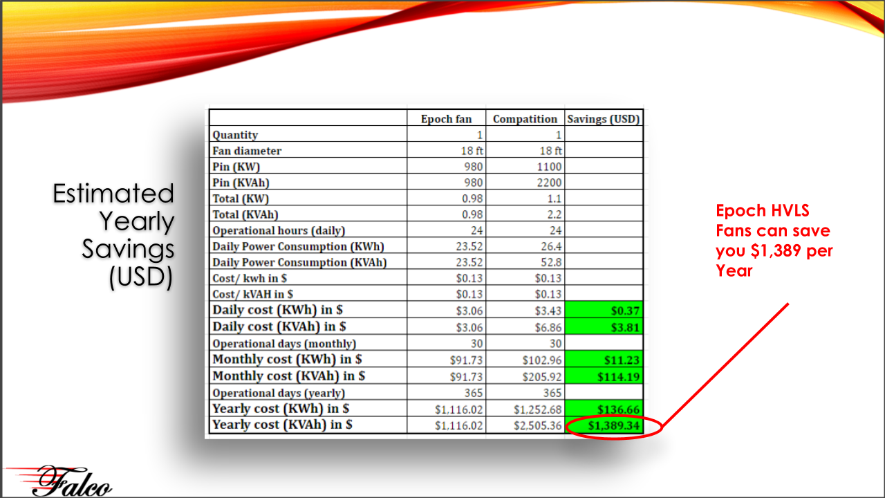
Task: Click the green $11.23 savings cell
Action: click(x=604, y=360)
